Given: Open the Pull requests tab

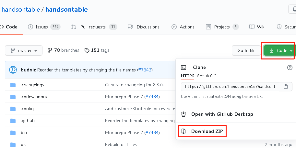Looking at the screenshot, I should pyautogui.click(x=94, y=27).
